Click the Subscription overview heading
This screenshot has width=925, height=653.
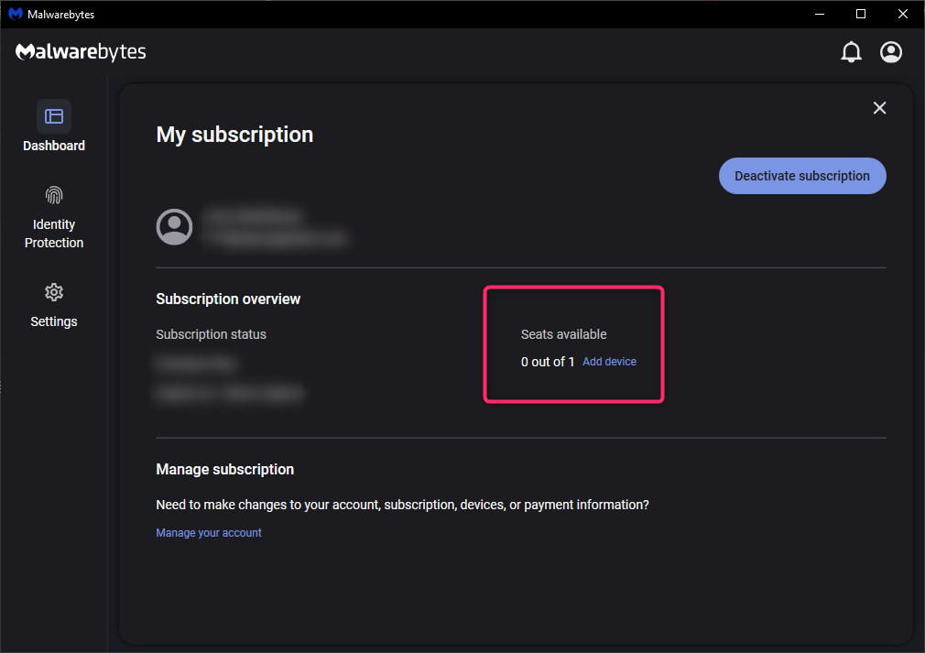click(228, 299)
